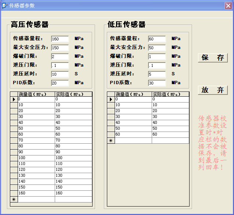Select low-pressure 泄压延时 field showing 5
Screen dimensions: 234x215
tap(157, 74)
